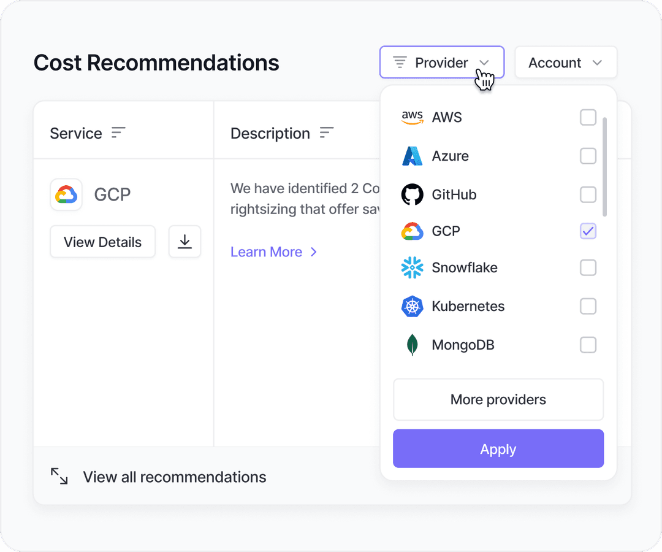Enable the AWS provider checkbox
This screenshot has height=552, width=662.
click(588, 117)
